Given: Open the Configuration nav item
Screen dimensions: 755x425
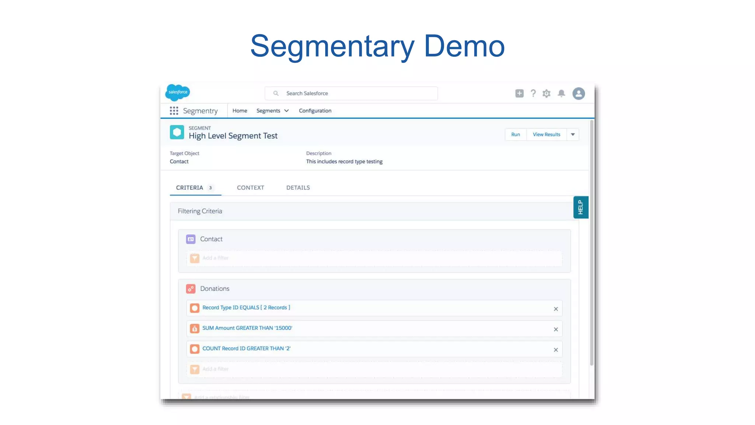Looking at the screenshot, I should (x=315, y=111).
